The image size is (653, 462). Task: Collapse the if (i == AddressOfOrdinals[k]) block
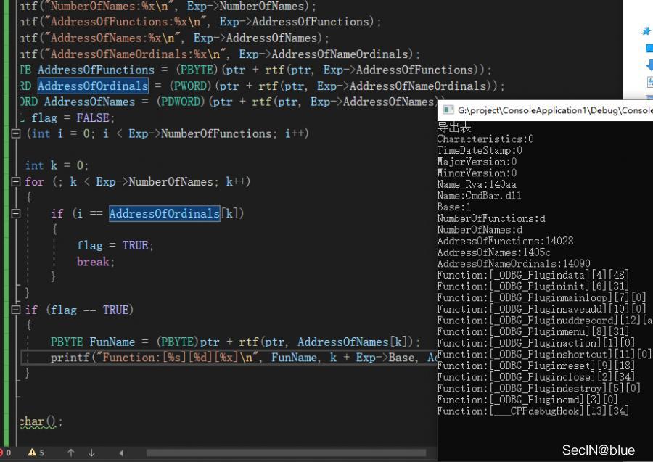(x=16, y=213)
